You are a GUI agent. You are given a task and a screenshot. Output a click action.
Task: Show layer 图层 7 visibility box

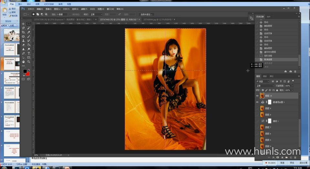coord(257,127)
